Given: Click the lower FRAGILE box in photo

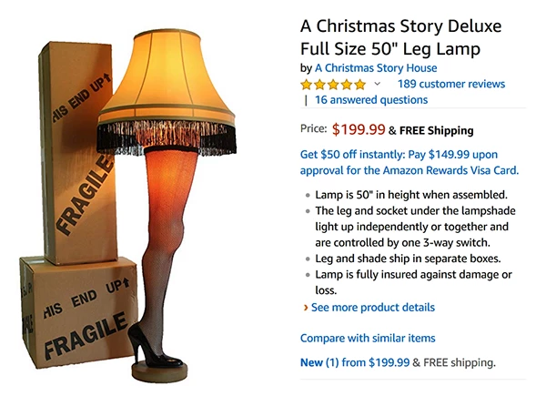Looking at the screenshot, I should point(78,311).
